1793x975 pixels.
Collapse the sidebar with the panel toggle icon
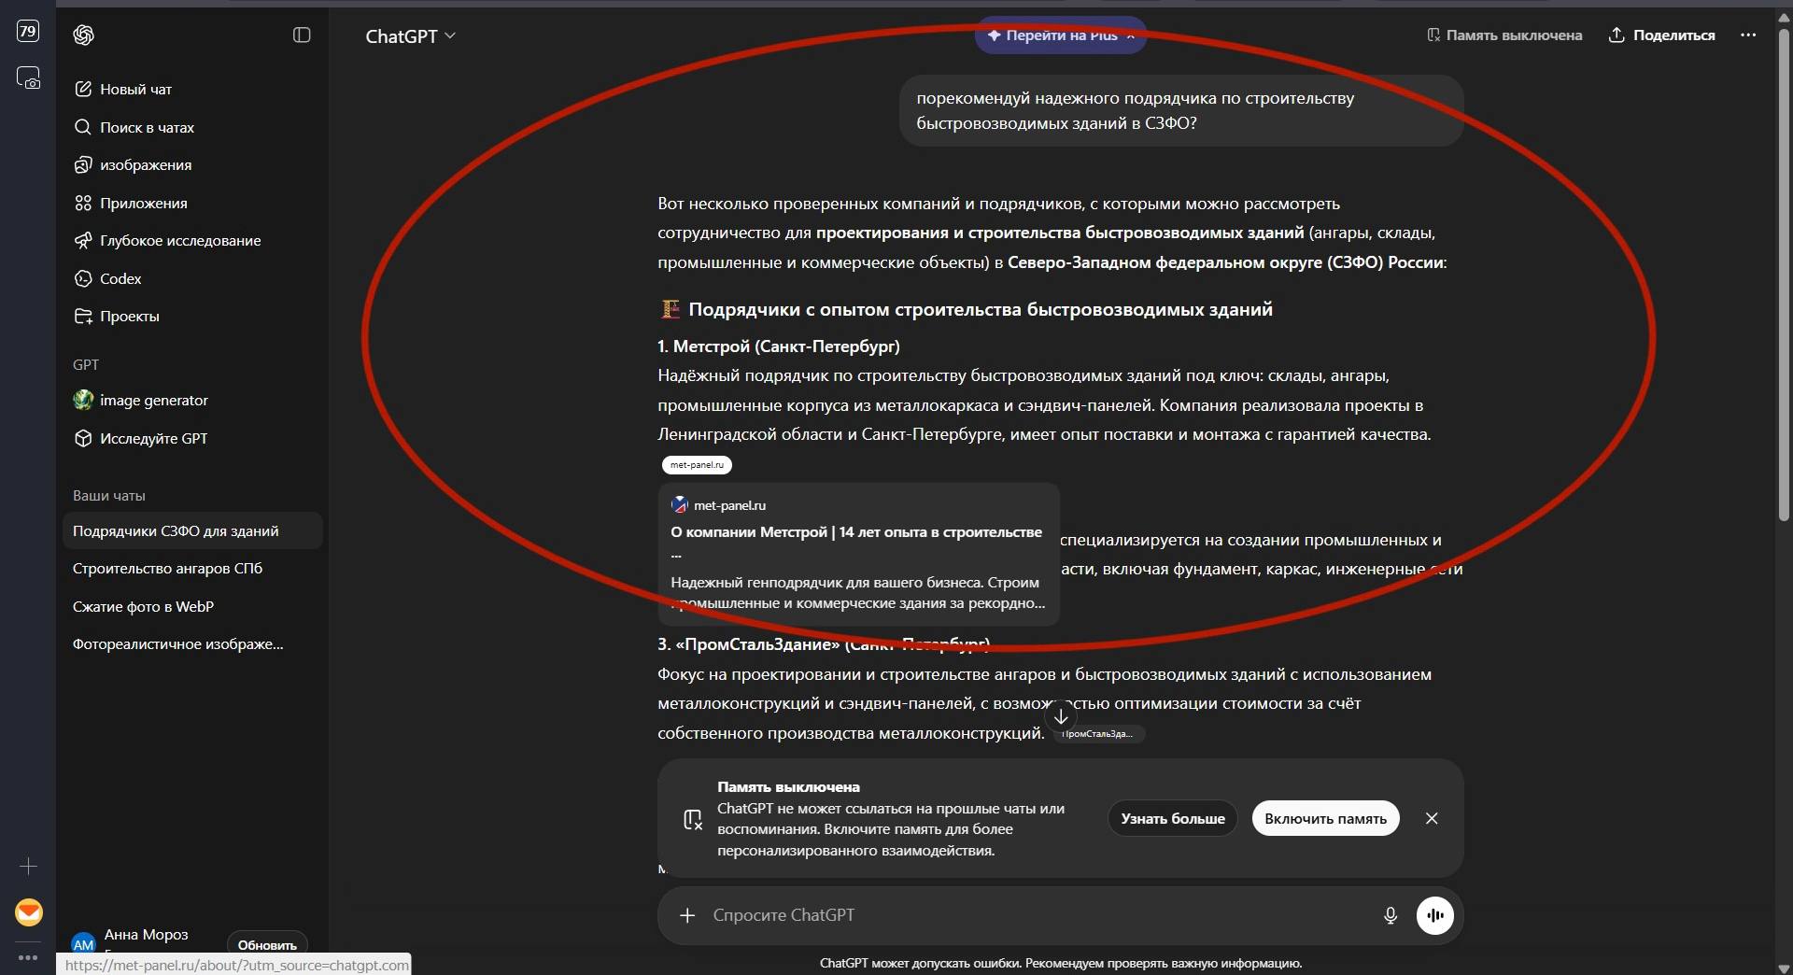[x=302, y=35]
